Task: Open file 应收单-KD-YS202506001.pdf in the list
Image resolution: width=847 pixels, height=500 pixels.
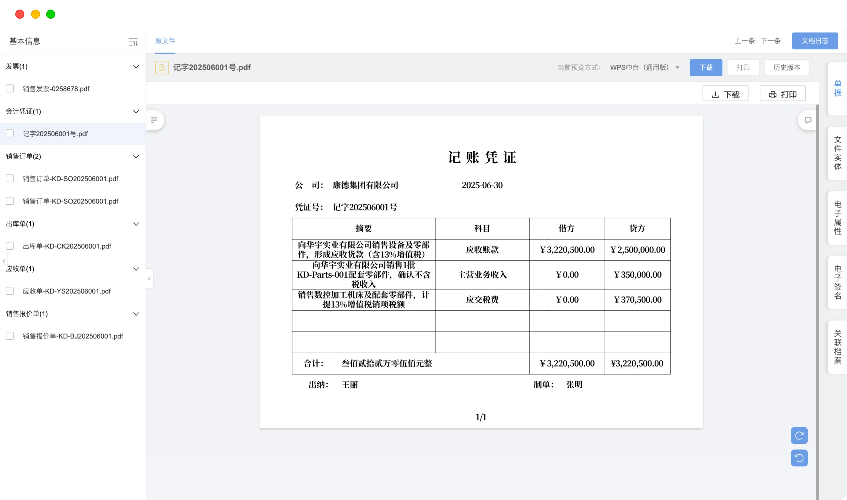Action: (67, 291)
